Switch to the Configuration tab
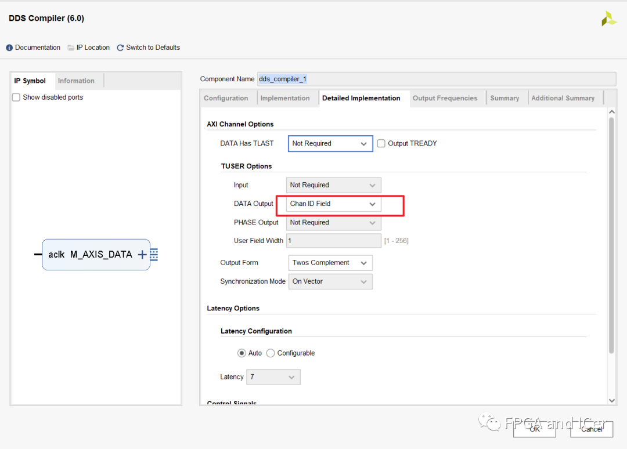The height and width of the screenshot is (449, 627). pyautogui.click(x=226, y=98)
